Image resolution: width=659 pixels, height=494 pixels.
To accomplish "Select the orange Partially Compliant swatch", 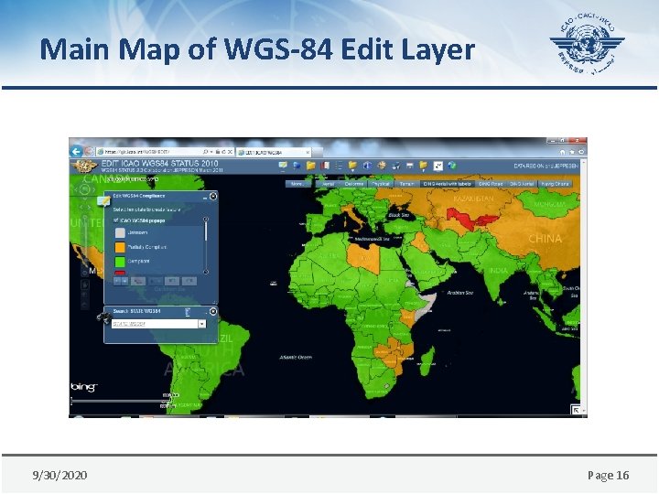I will 120,247.
